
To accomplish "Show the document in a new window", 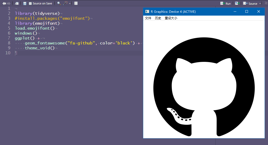I will [x=17, y=3].
